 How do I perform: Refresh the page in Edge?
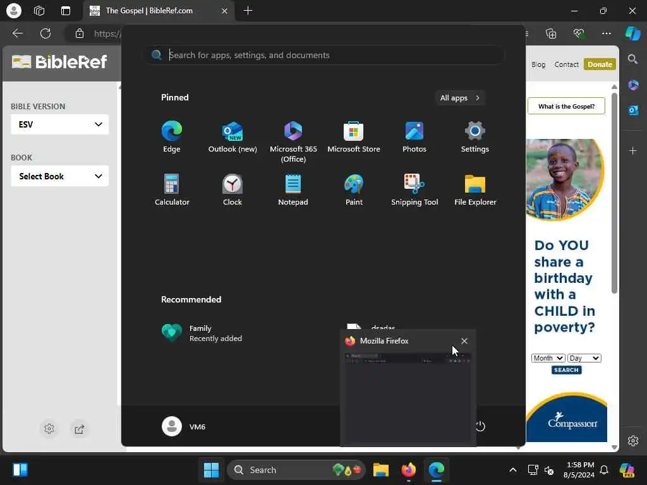pyautogui.click(x=45, y=33)
